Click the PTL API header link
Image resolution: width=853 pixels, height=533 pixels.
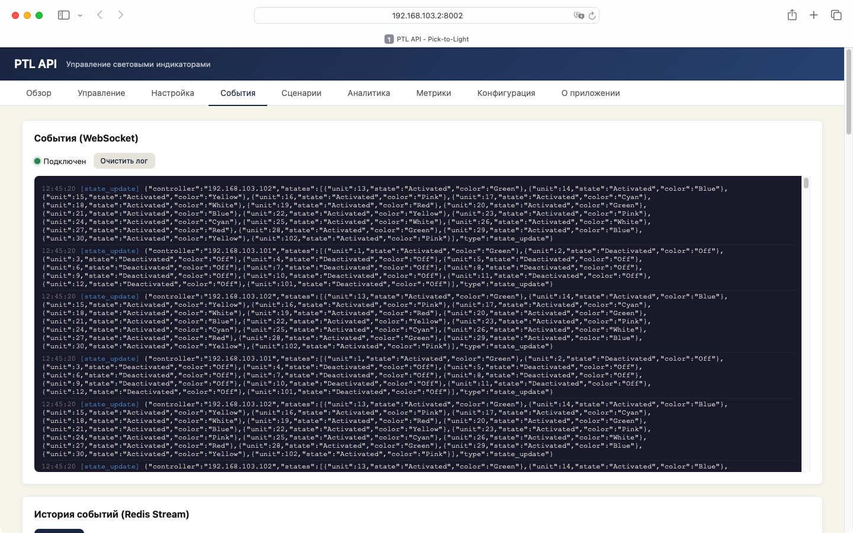coord(35,63)
